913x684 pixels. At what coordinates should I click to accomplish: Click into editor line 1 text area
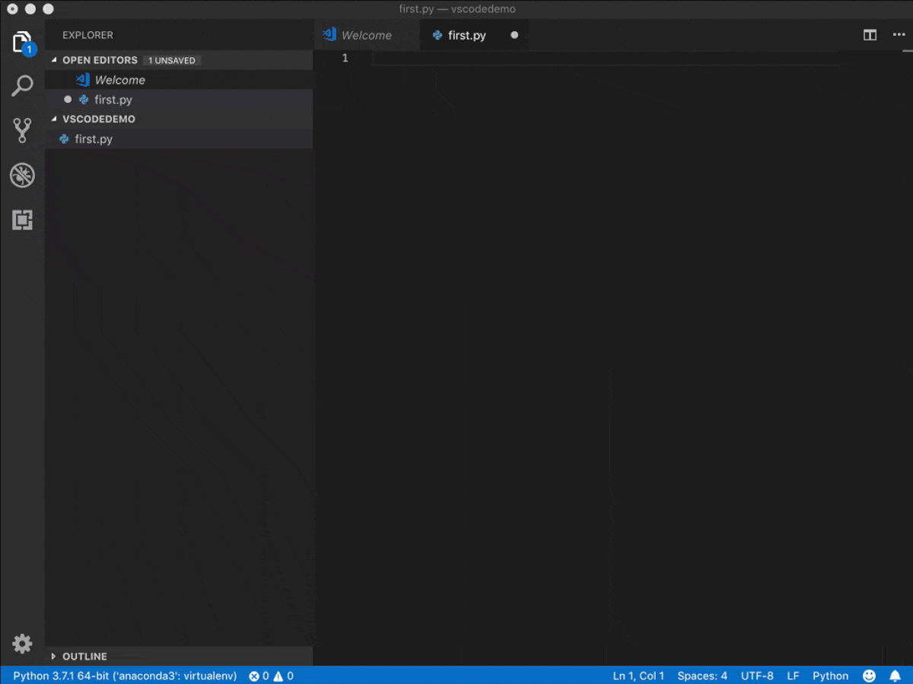point(606,59)
